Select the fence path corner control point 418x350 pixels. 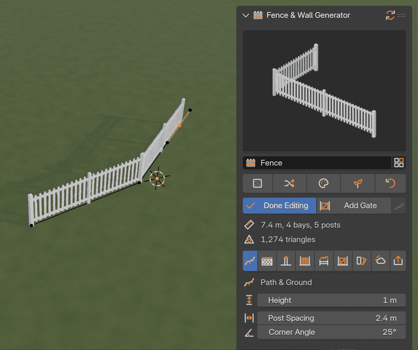[x=139, y=183]
